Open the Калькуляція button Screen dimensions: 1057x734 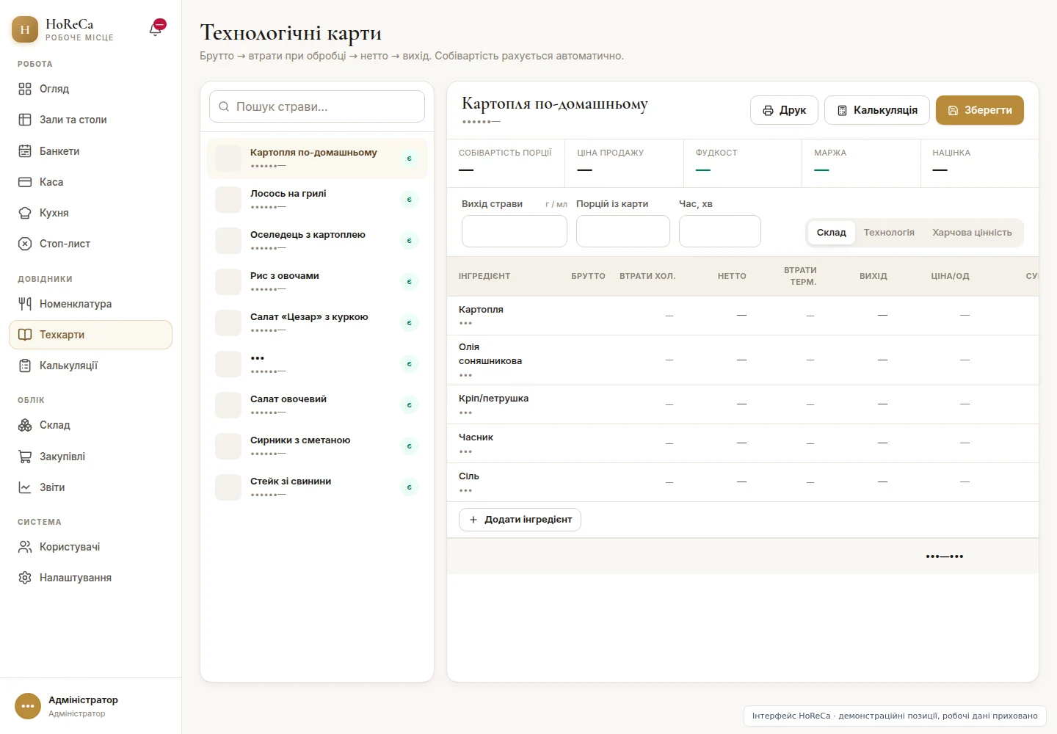(877, 110)
